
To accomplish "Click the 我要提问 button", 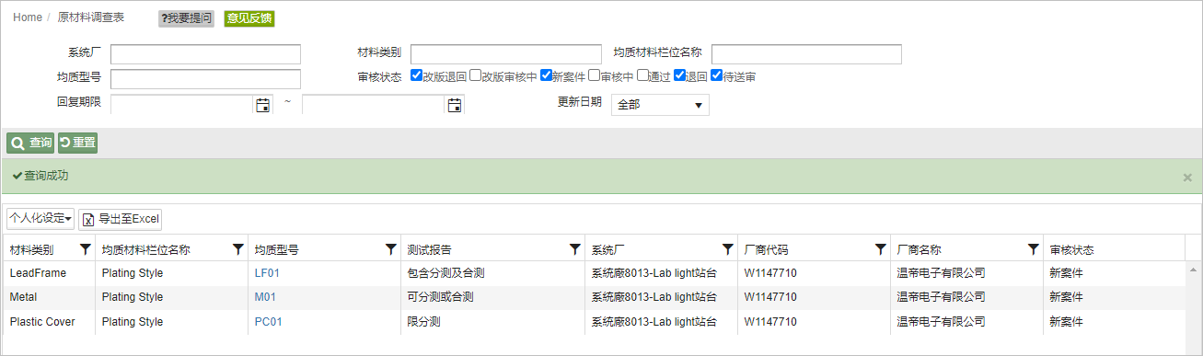I will [x=186, y=18].
